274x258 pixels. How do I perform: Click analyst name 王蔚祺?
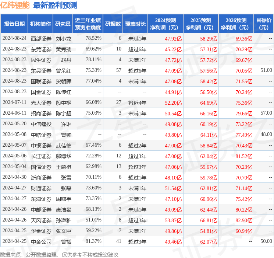click(63, 167)
